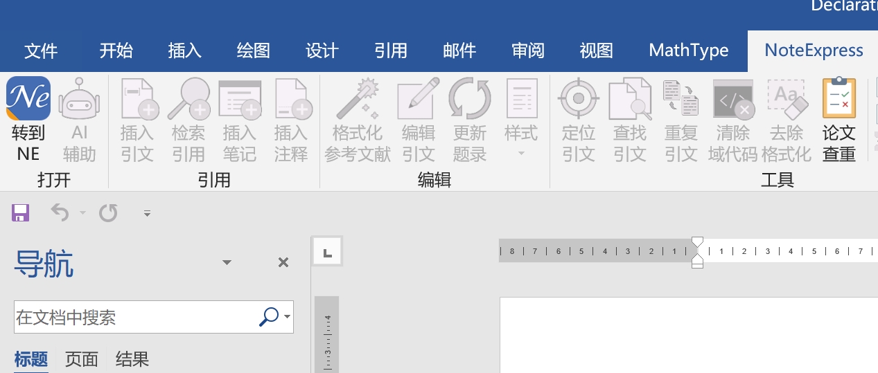Click the magnifier search icon in navigation
Screen dimensions: 878x373
(268, 317)
